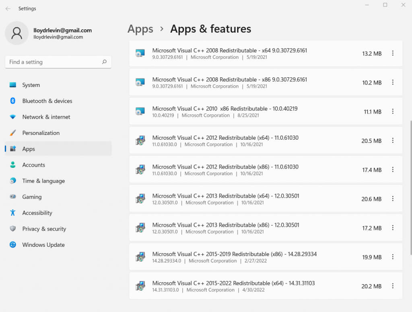Screen dimensions: 412x312
Task: Go to Time & language settings
Action: pyautogui.click(x=43, y=181)
